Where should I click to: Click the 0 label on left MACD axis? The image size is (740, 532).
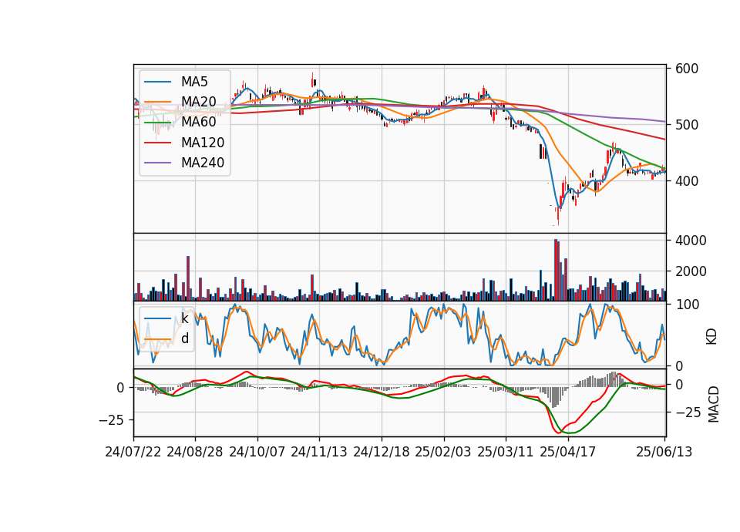121,388
